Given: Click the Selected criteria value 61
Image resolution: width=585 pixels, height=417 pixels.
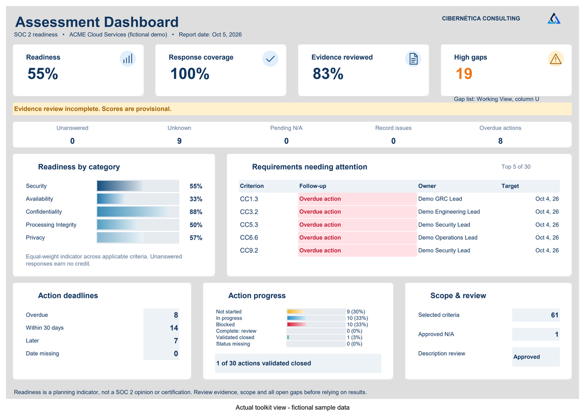Looking at the screenshot, I should 536,315.
